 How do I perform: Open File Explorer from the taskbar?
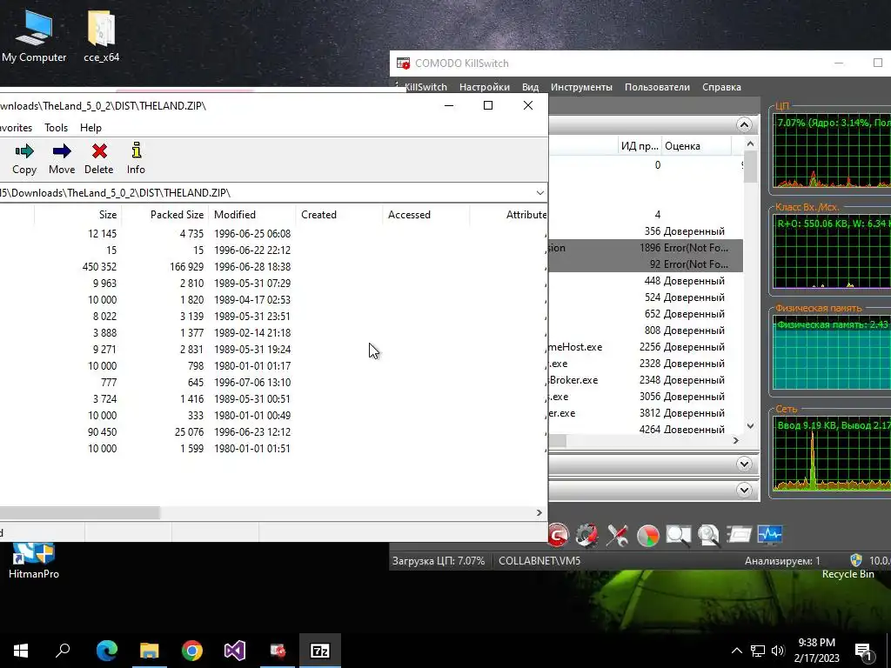[150, 651]
